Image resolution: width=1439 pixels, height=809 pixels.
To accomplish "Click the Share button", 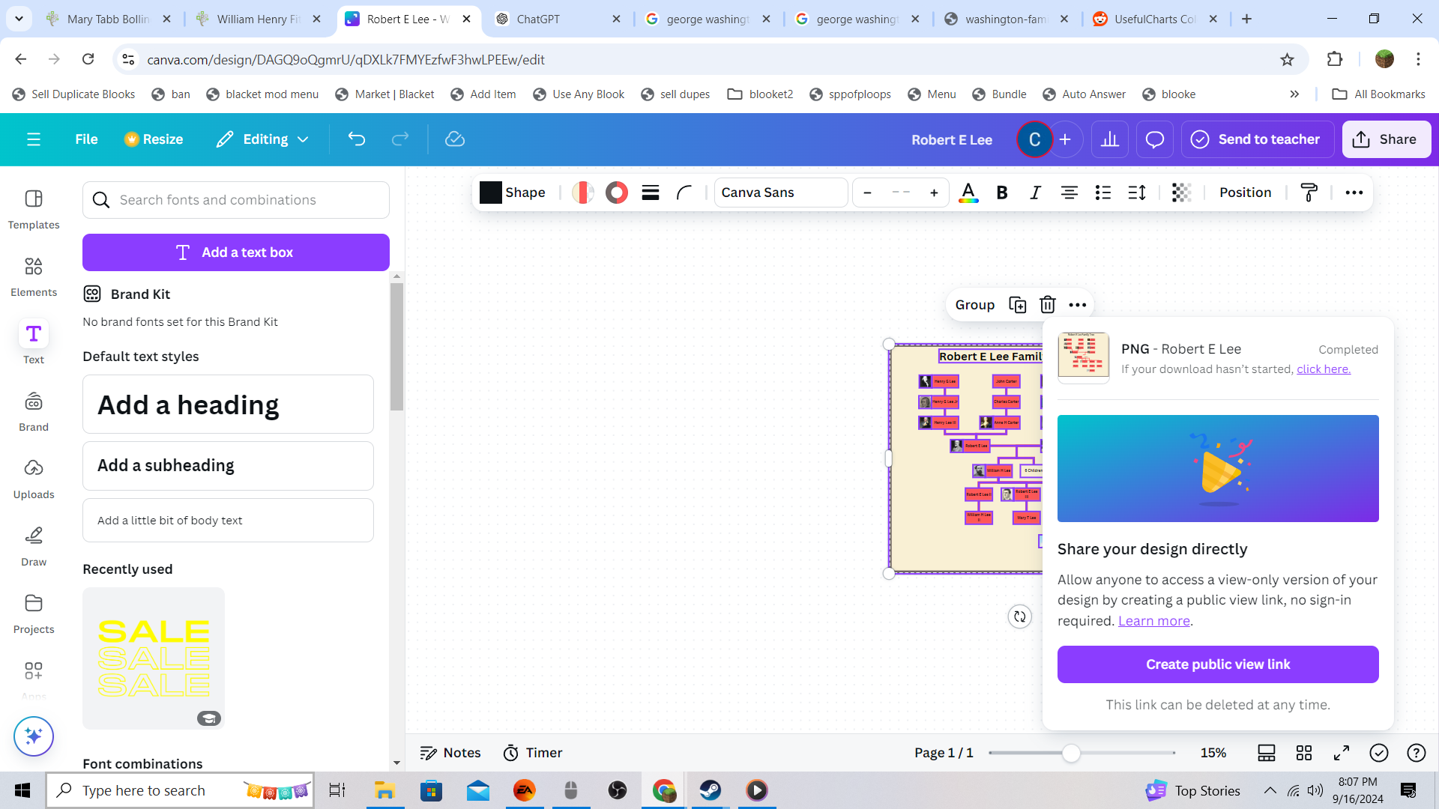I will [x=1387, y=139].
